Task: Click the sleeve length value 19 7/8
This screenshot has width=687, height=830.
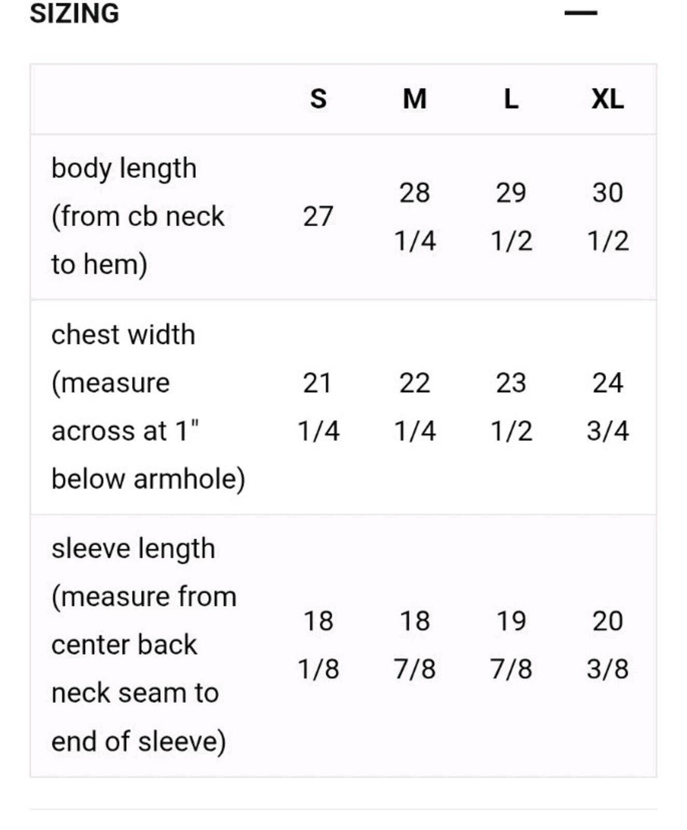Action: pos(511,645)
